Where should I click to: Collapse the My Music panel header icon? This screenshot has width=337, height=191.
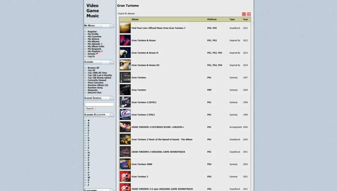[x=111, y=26]
